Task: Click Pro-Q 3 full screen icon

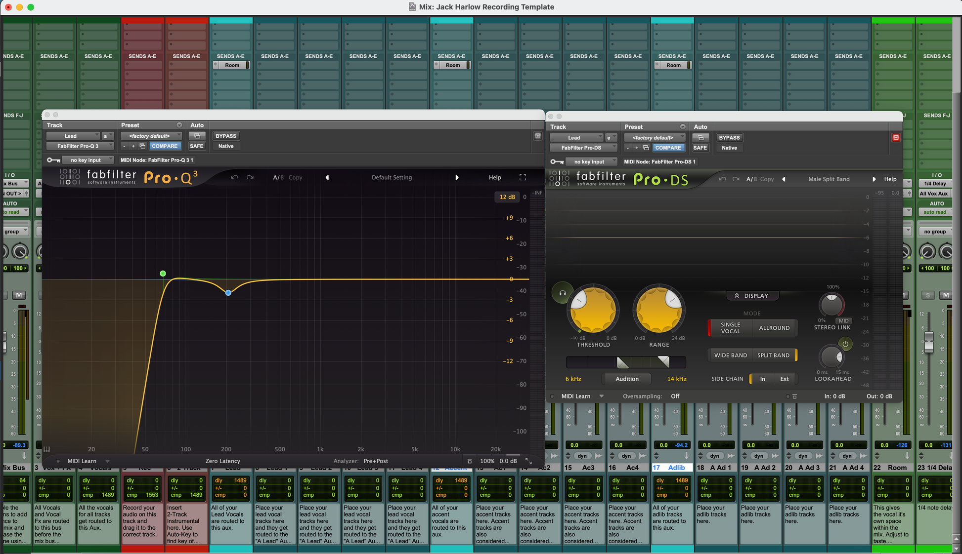Action: pos(523,177)
